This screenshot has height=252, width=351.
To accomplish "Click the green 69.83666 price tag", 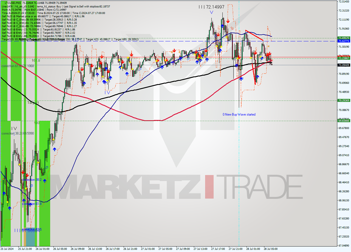I will (x=344, y=121).
